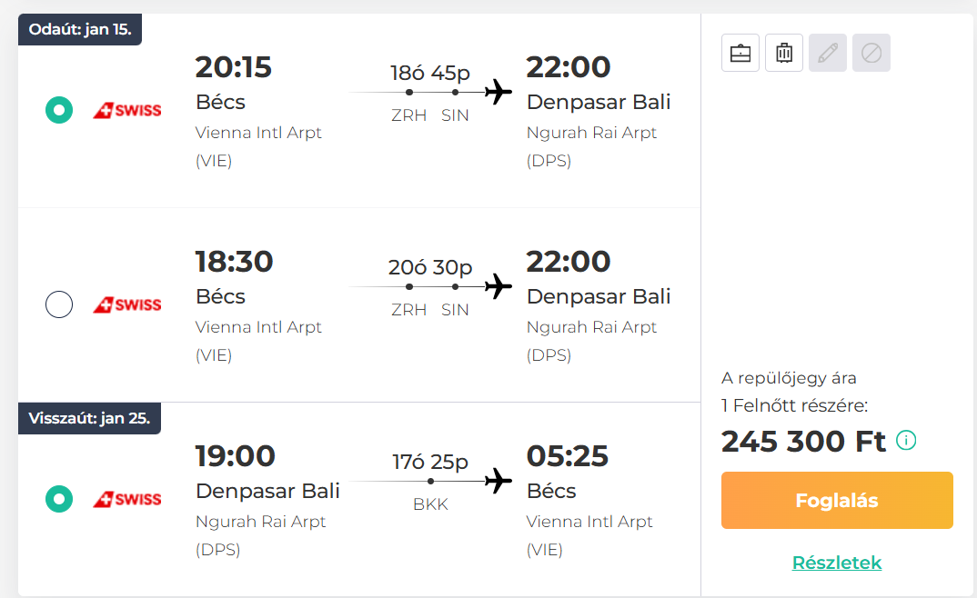Viewport: 977px width, 598px height.
Task: Click the airplane icon on 18ó 45p flight
Action: (x=499, y=92)
